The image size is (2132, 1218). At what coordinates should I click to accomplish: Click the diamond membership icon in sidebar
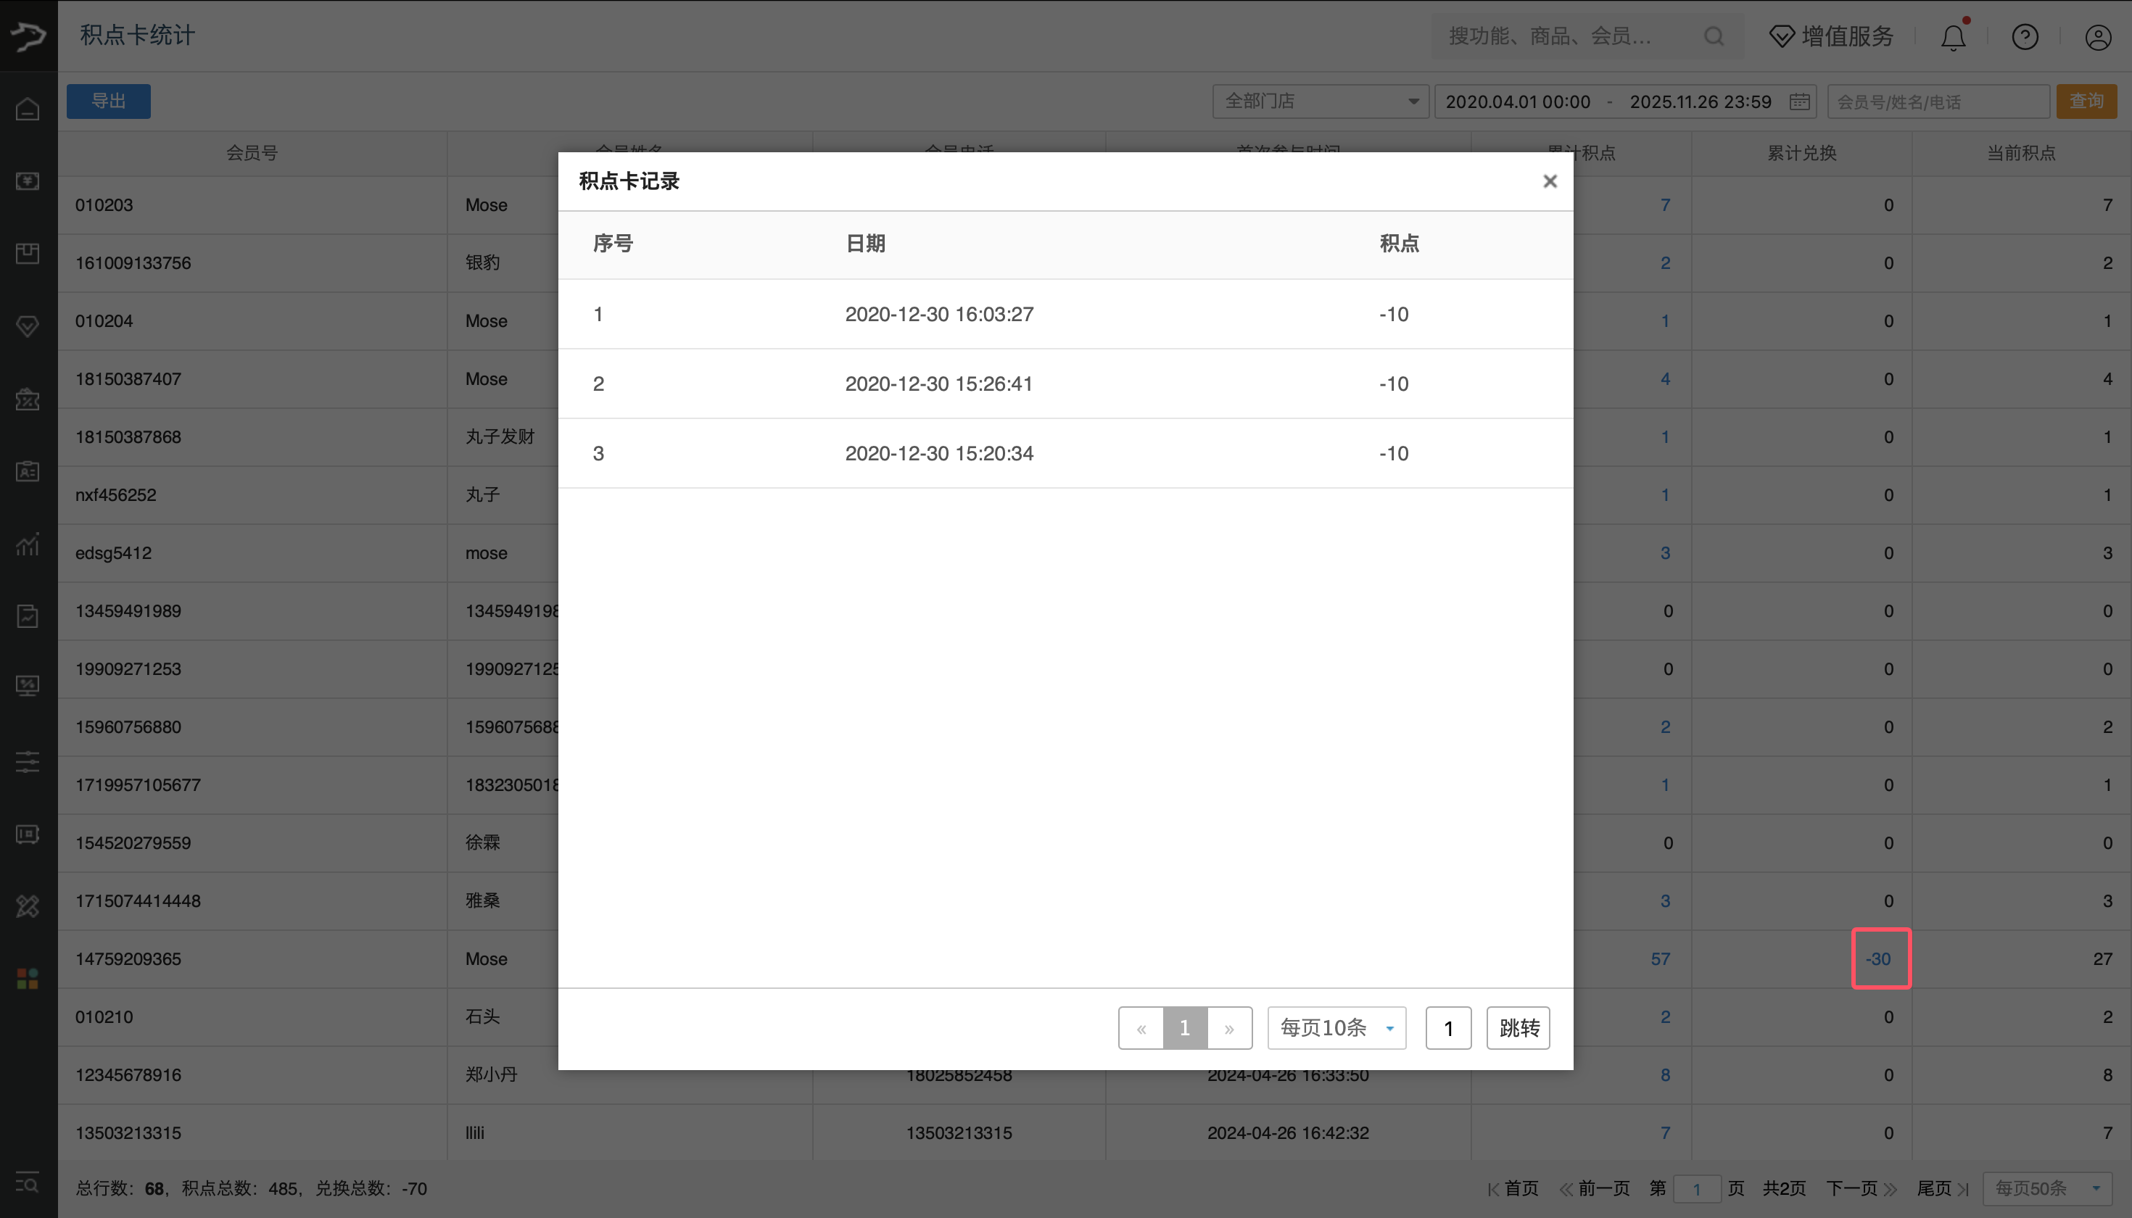[x=27, y=326]
